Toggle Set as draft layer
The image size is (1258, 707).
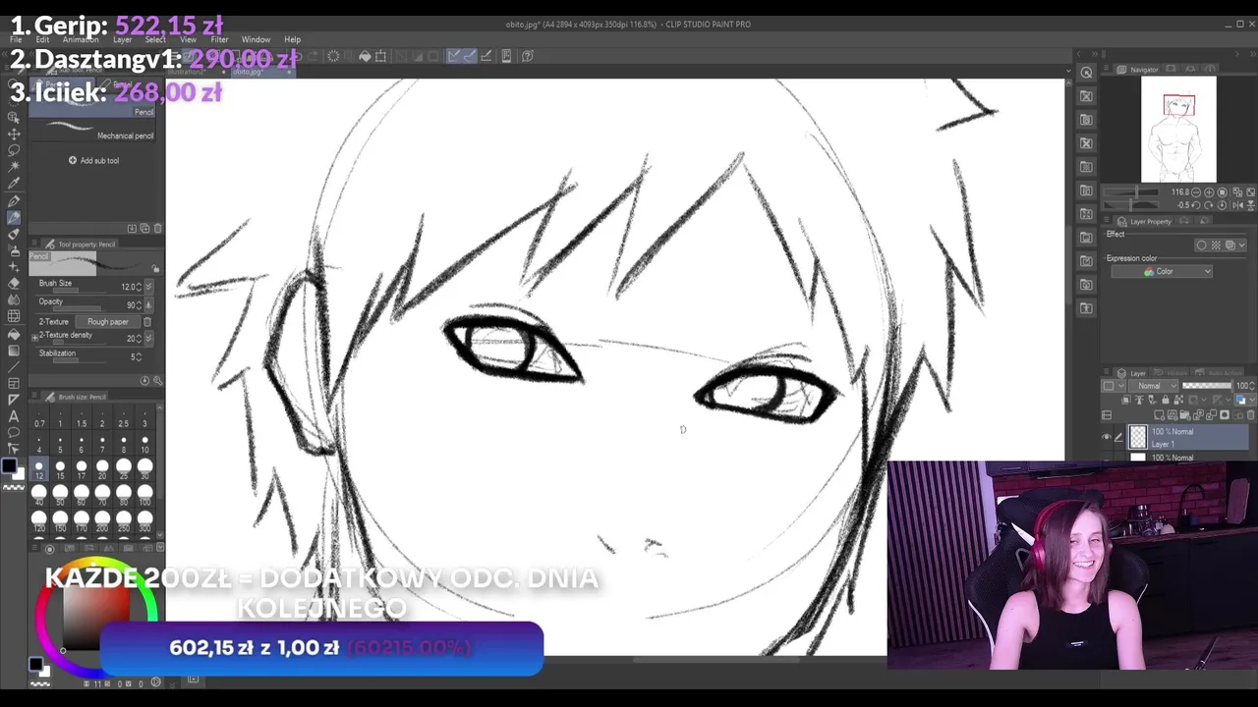pos(1152,400)
